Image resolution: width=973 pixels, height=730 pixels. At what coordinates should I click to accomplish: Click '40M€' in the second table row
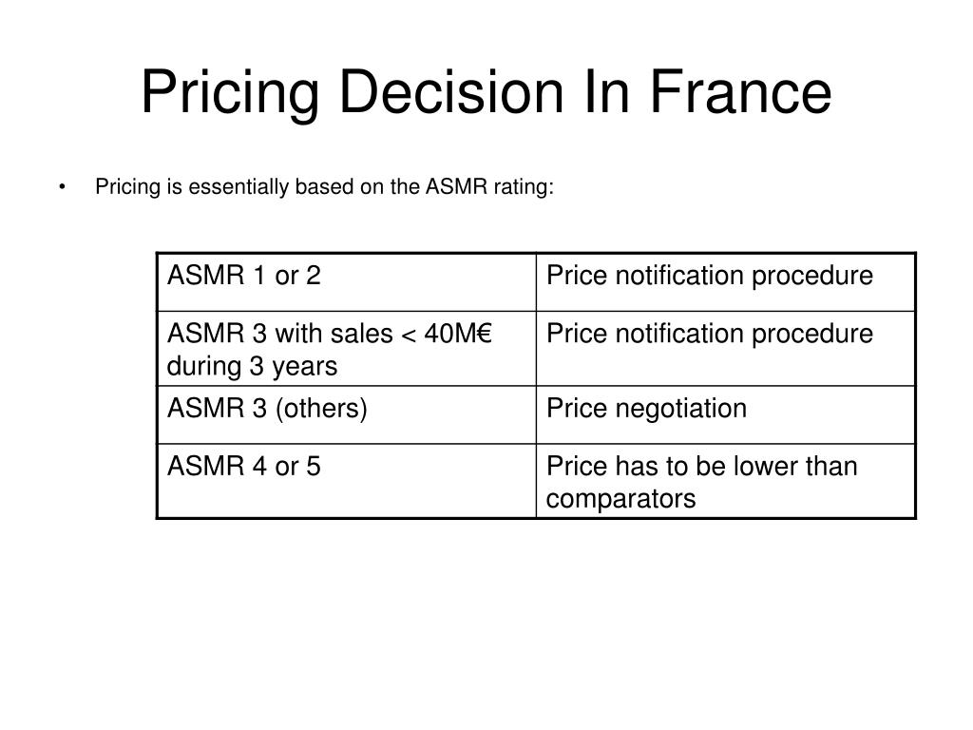(x=458, y=334)
